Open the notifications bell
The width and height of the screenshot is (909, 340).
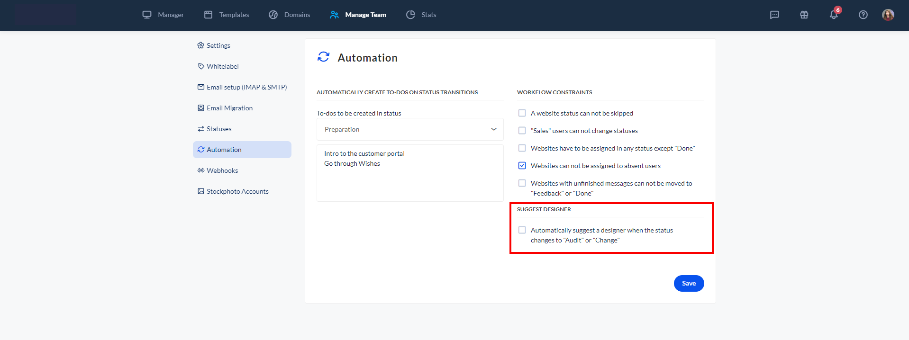[833, 15]
